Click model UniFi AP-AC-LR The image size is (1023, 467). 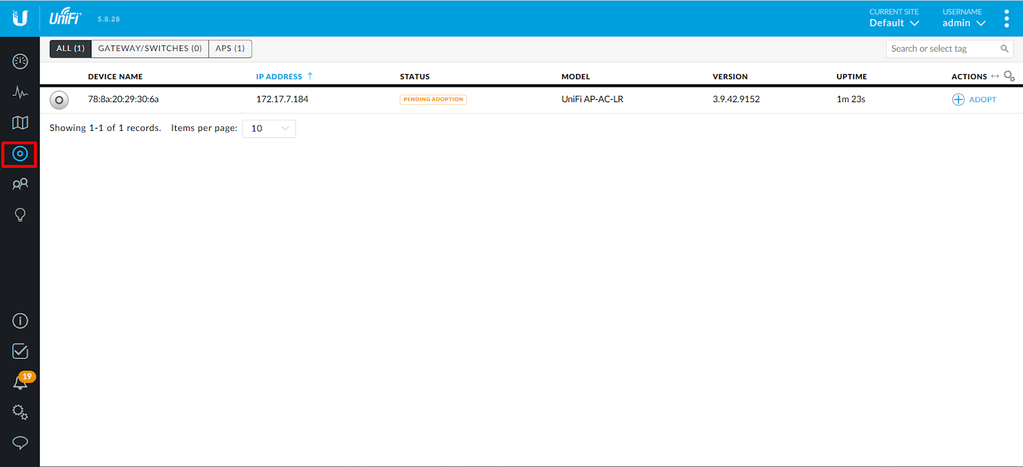pos(592,99)
